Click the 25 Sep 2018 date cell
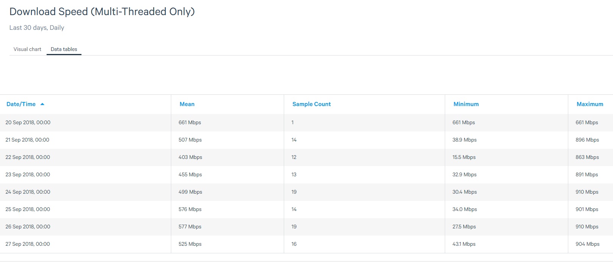Screen dimensions: 613x262 coord(28,209)
